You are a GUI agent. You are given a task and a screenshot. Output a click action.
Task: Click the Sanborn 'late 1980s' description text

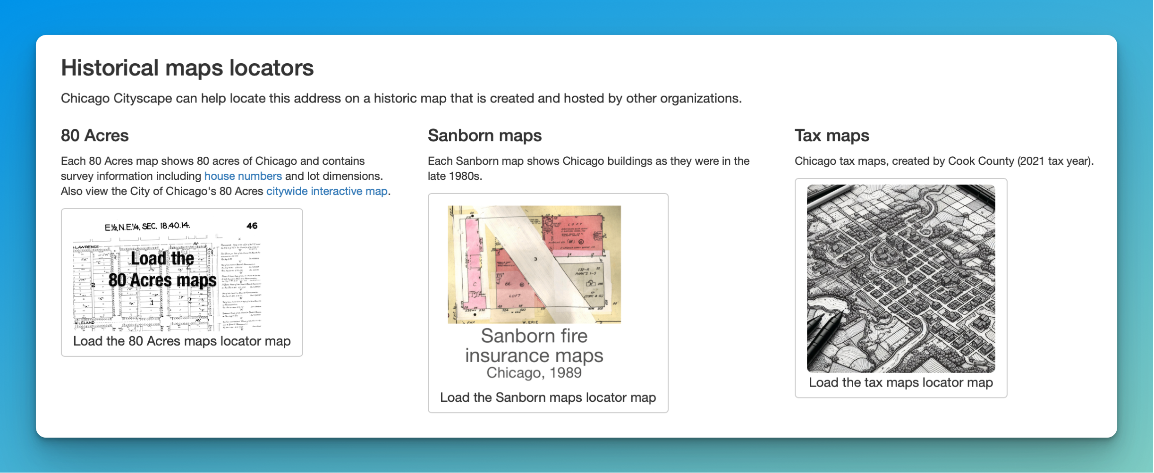click(588, 168)
